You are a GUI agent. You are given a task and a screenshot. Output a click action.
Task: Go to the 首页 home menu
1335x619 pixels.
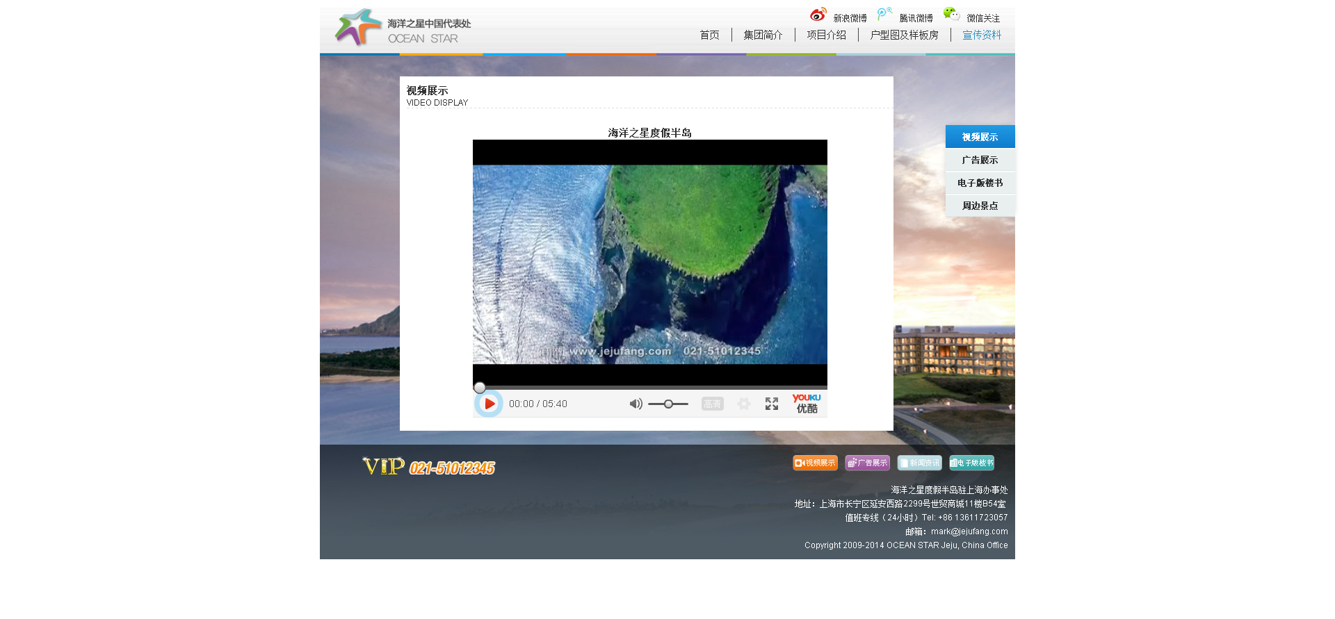point(709,35)
